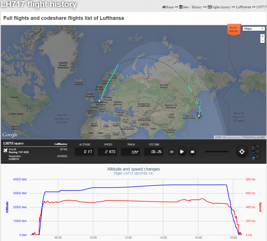The width and height of the screenshot is (267, 241).
Task: Click the LH717 flight number label
Action: pos(8,143)
